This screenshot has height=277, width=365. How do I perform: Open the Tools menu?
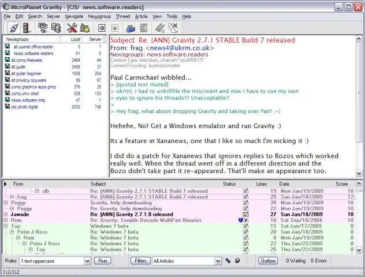click(x=172, y=16)
